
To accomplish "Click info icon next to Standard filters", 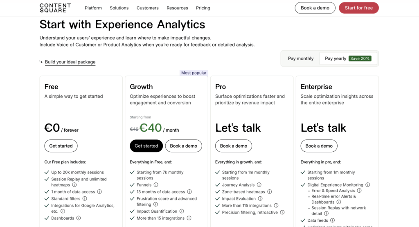I will 85,198.
